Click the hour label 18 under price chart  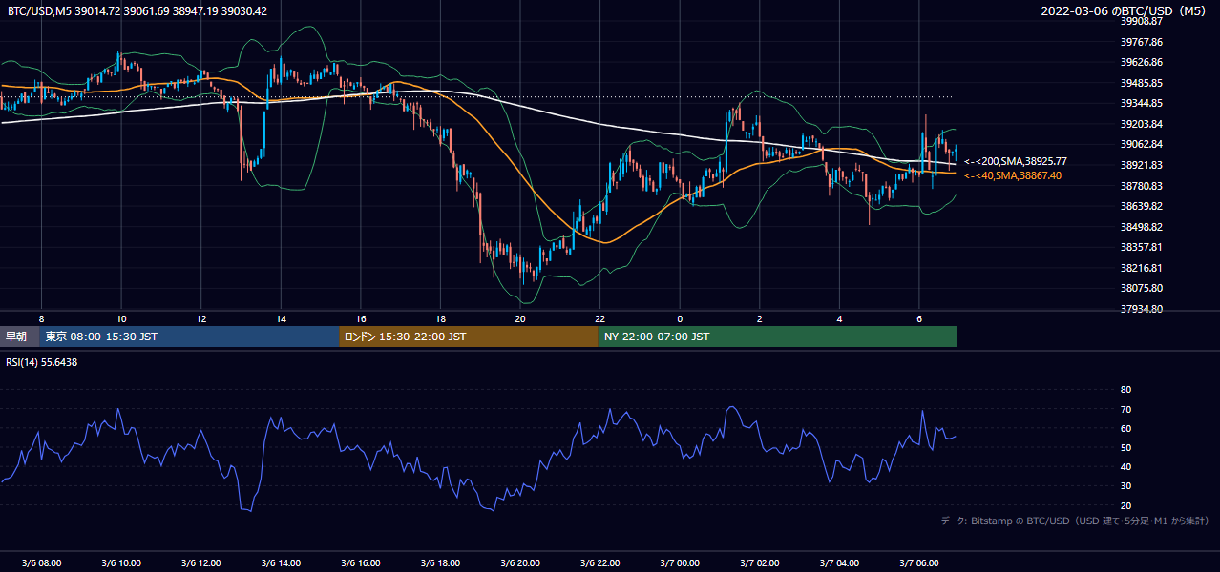(x=440, y=318)
